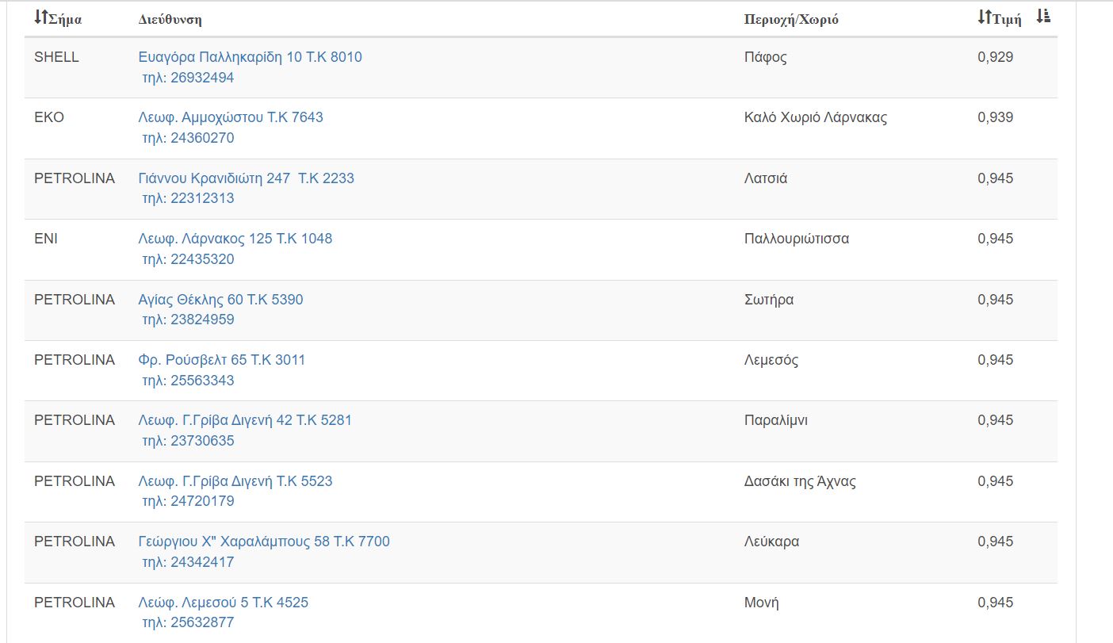Click price 0,945 in the Παλλουριώτισσα row
Screen dimensions: 1113x643
tap(996, 239)
